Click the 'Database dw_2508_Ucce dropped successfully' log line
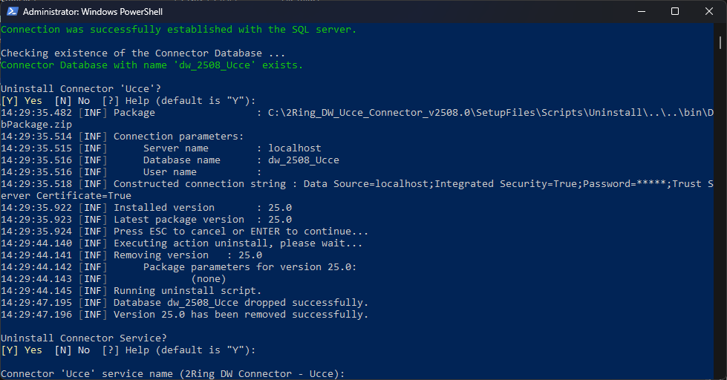Image resolution: width=727 pixels, height=380 pixels. click(x=241, y=303)
